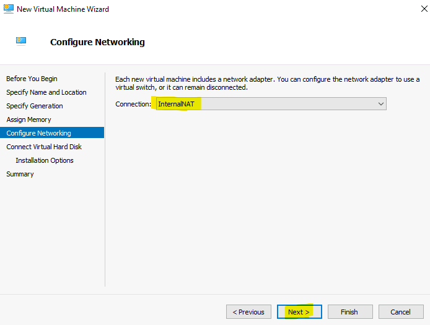Open the Connection dropdown showing InternalNAT
Image resolution: width=430 pixels, height=325 pixels.
271,104
